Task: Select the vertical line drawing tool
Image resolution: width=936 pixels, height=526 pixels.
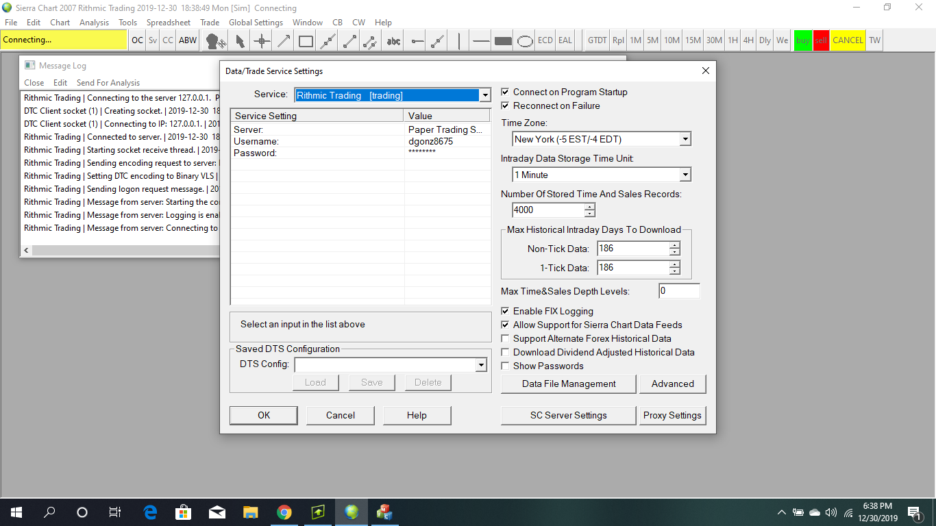Action: pyautogui.click(x=459, y=40)
